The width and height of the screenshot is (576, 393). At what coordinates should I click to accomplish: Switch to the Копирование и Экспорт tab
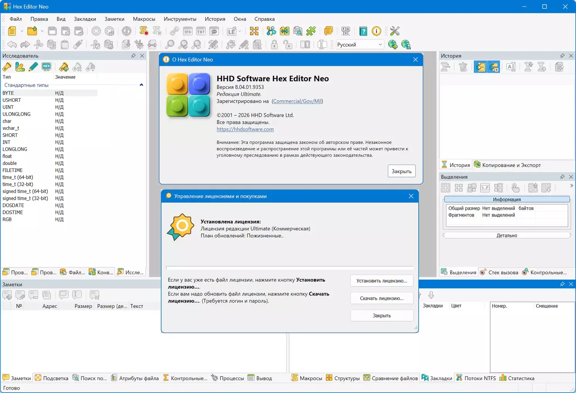507,165
